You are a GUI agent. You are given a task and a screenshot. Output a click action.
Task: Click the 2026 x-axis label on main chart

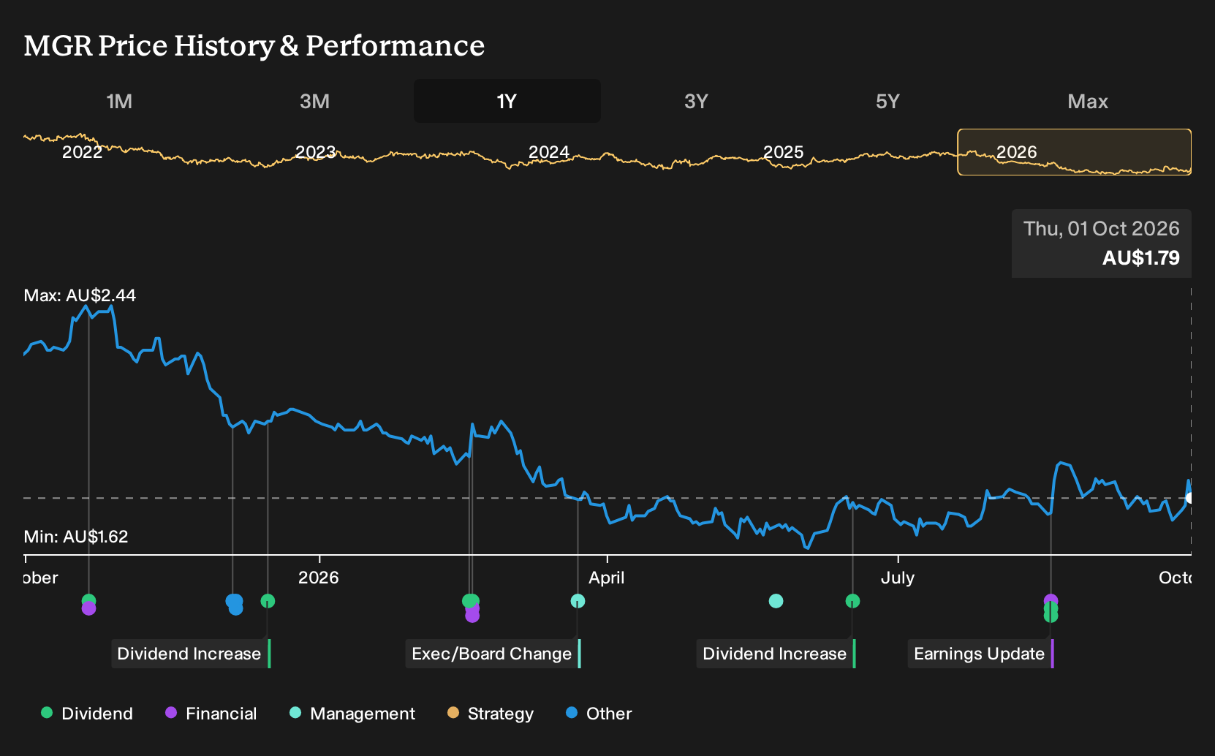(x=319, y=578)
